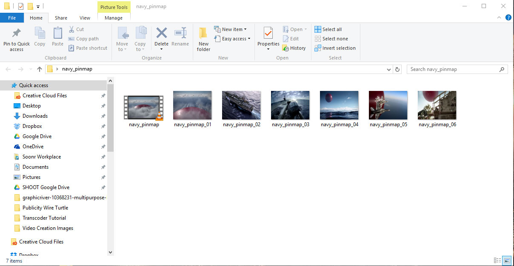Click Paste shortcut in ribbon
Screen dimensions: 514x266
click(88, 48)
